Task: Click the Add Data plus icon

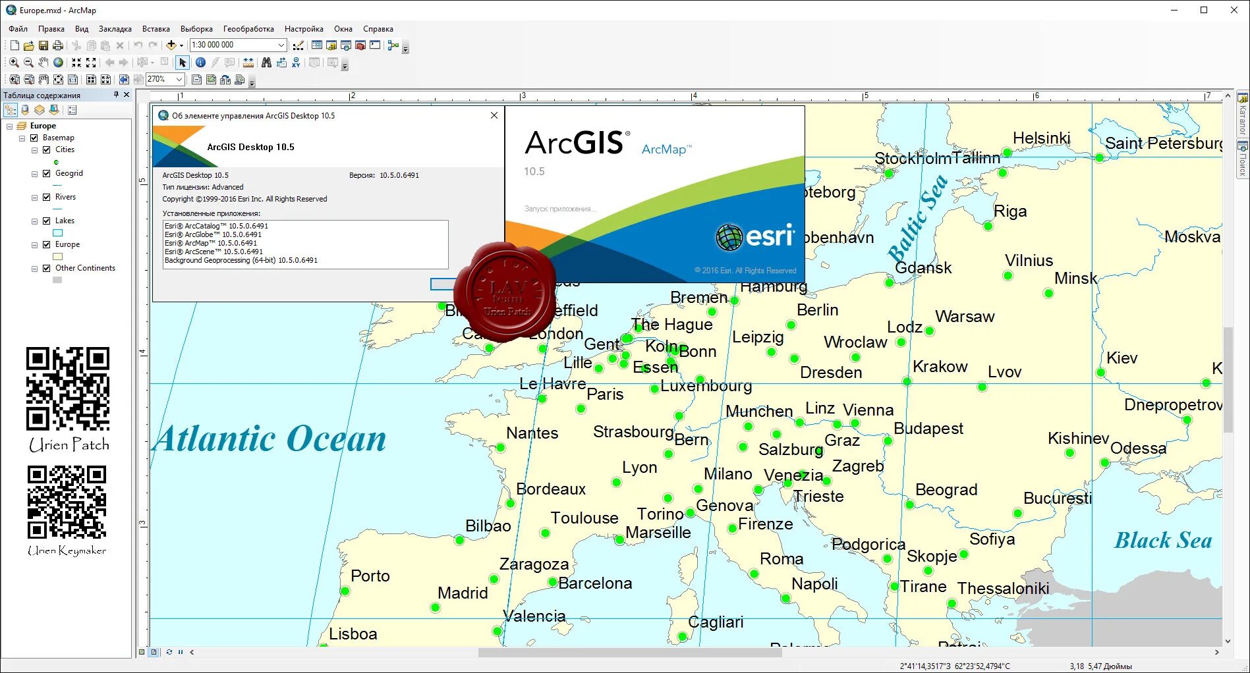Action: (x=171, y=45)
